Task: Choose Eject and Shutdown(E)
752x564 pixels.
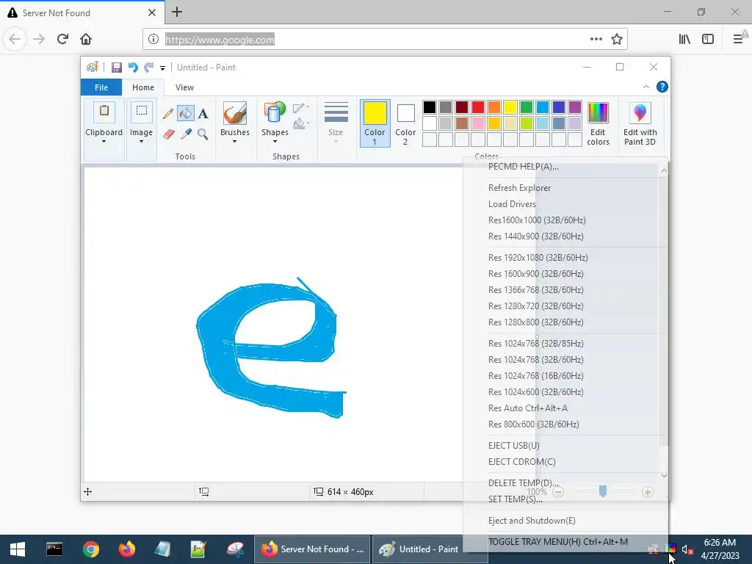Action: (532, 521)
